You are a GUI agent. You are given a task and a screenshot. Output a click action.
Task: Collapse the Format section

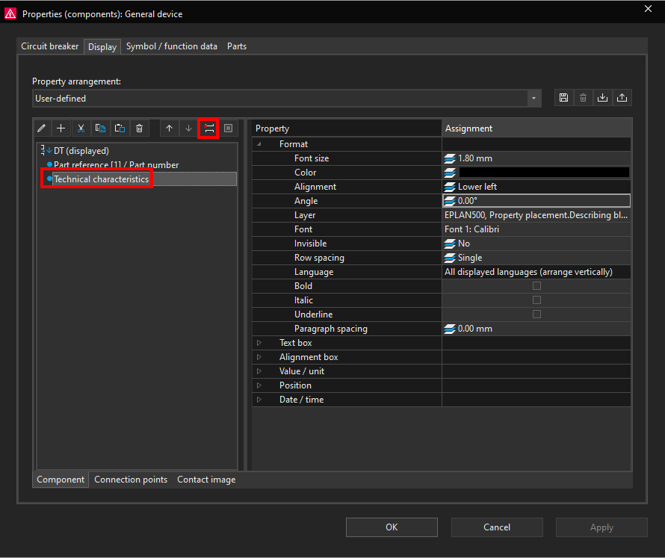(x=259, y=144)
